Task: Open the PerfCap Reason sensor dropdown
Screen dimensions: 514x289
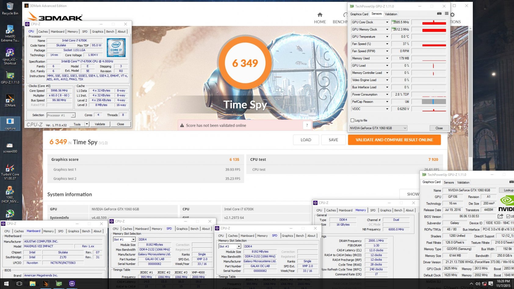Action: [x=387, y=102]
